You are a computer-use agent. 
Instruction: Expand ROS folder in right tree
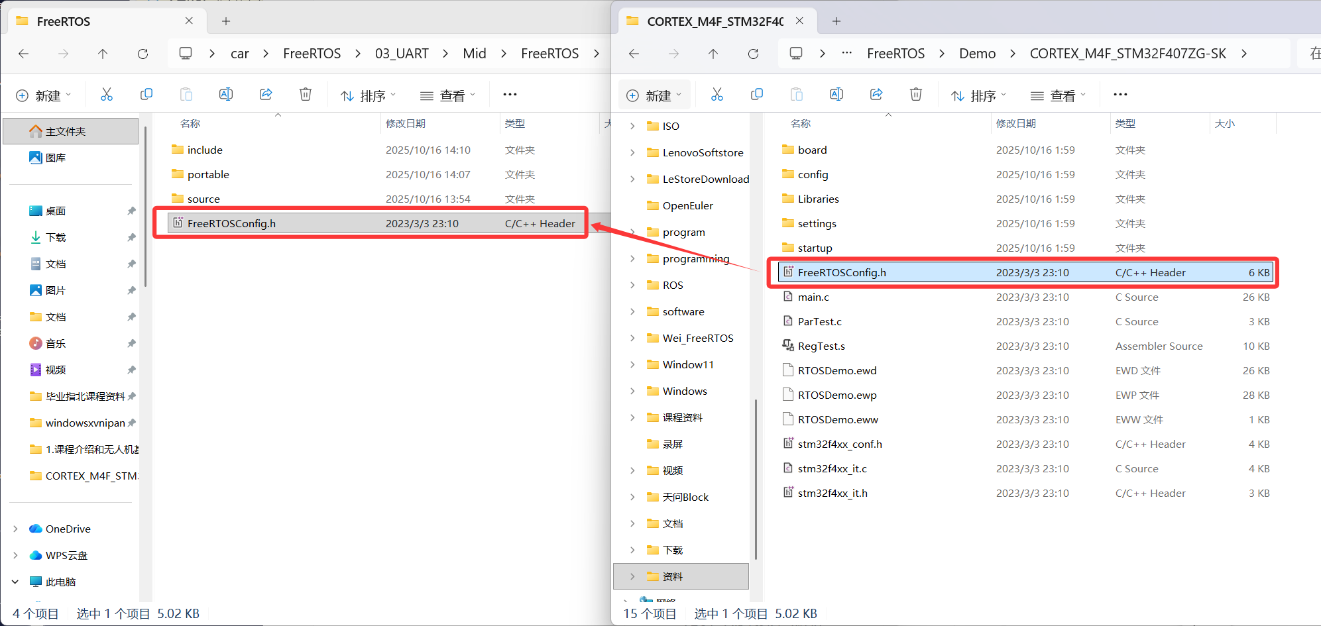(632, 285)
